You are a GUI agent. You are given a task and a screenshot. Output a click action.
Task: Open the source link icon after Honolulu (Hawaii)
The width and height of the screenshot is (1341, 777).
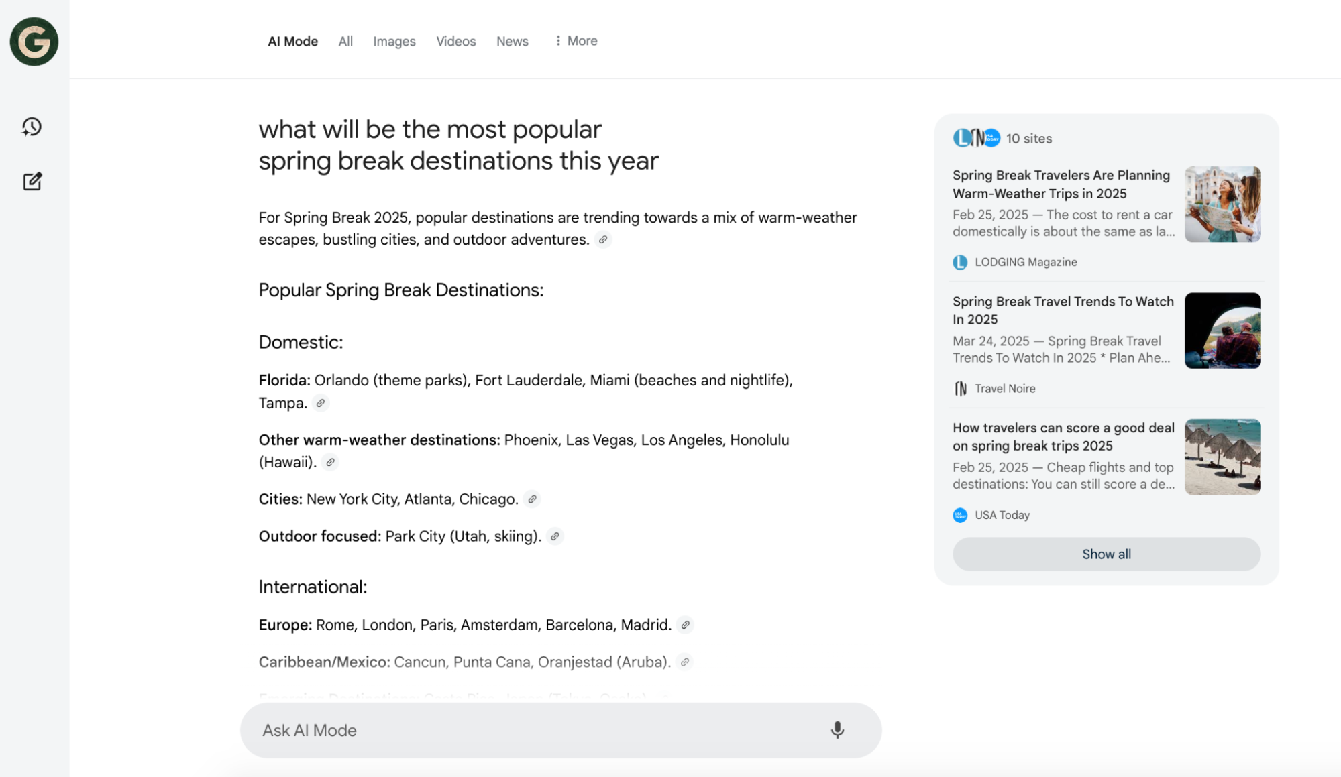(330, 462)
